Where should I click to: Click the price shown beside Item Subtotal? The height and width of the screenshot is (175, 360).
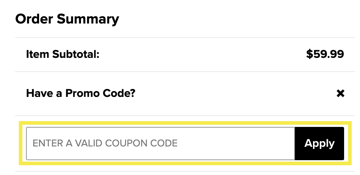[325, 55]
